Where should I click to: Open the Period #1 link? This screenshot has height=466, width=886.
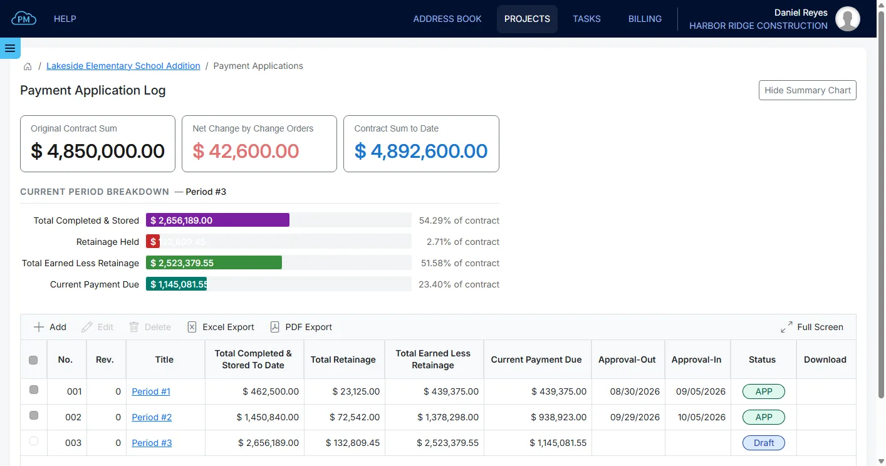[x=151, y=391]
